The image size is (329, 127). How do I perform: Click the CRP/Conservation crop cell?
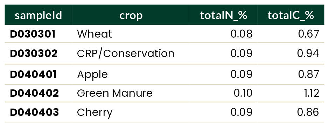pyautogui.click(x=126, y=54)
